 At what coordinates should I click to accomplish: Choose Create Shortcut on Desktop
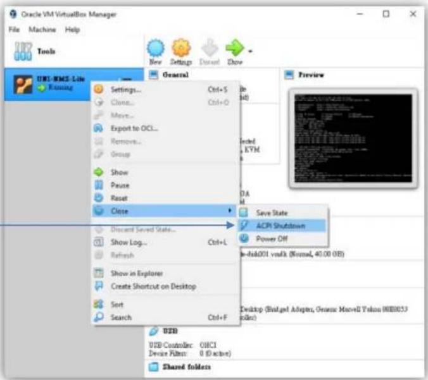click(165, 286)
